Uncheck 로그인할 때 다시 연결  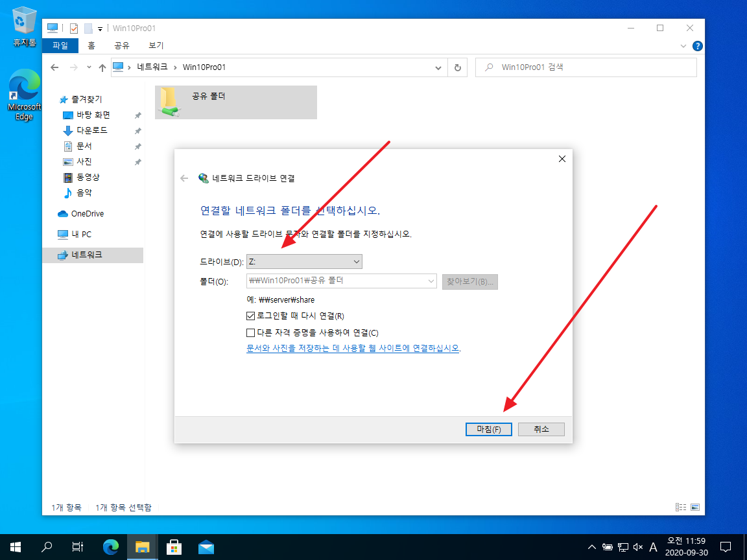[250, 316]
